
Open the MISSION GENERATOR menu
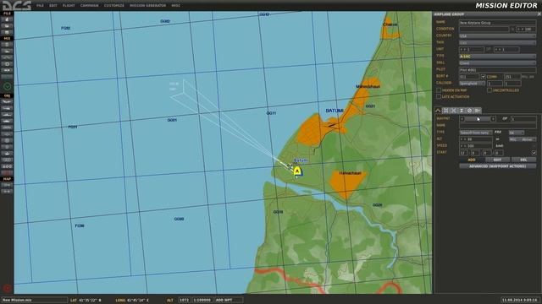[147, 6]
